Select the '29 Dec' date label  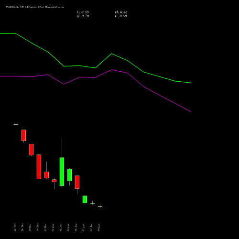tap(30, 228)
